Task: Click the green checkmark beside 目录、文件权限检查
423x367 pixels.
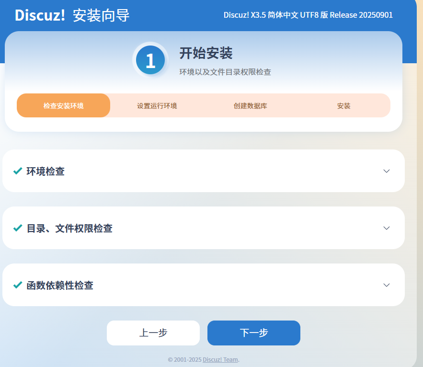Action: tap(18, 228)
